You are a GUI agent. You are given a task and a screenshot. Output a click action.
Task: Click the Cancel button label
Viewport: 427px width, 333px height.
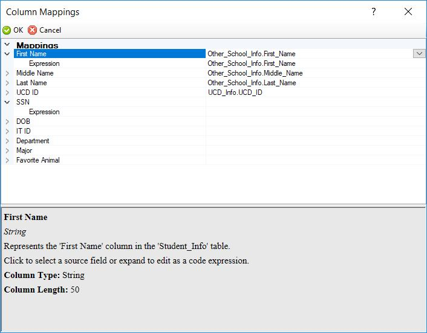(x=50, y=30)
